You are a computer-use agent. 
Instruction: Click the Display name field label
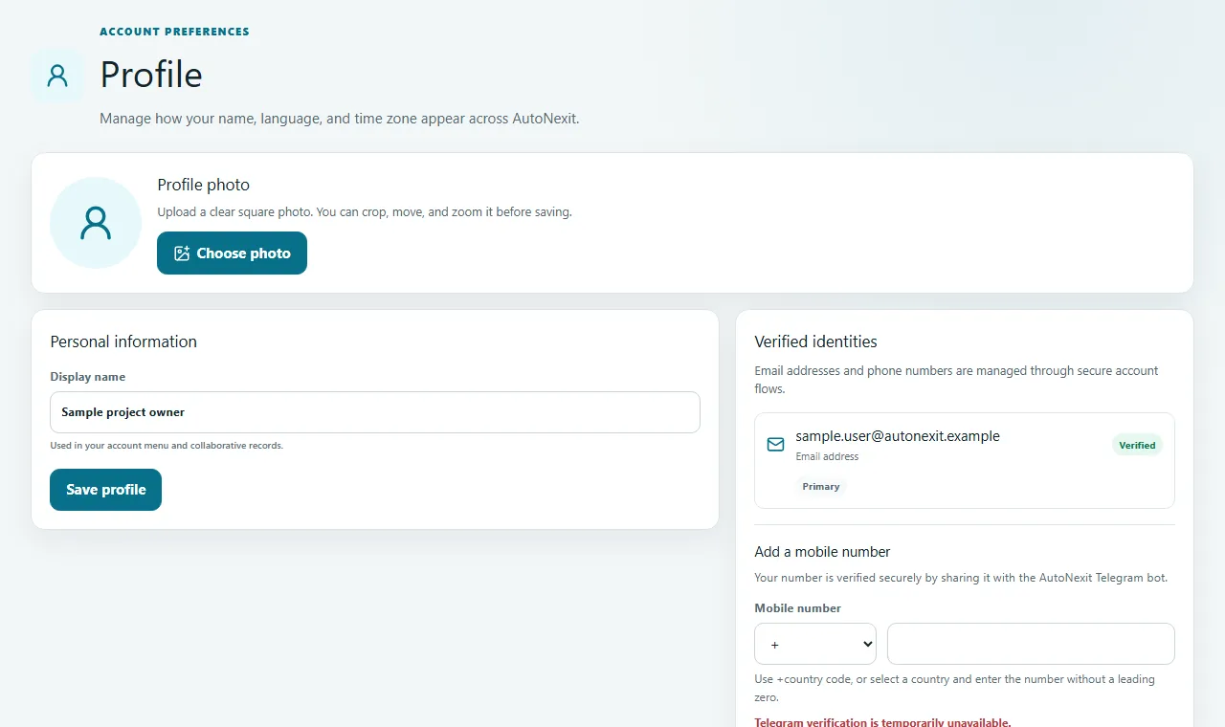point(87,377)
